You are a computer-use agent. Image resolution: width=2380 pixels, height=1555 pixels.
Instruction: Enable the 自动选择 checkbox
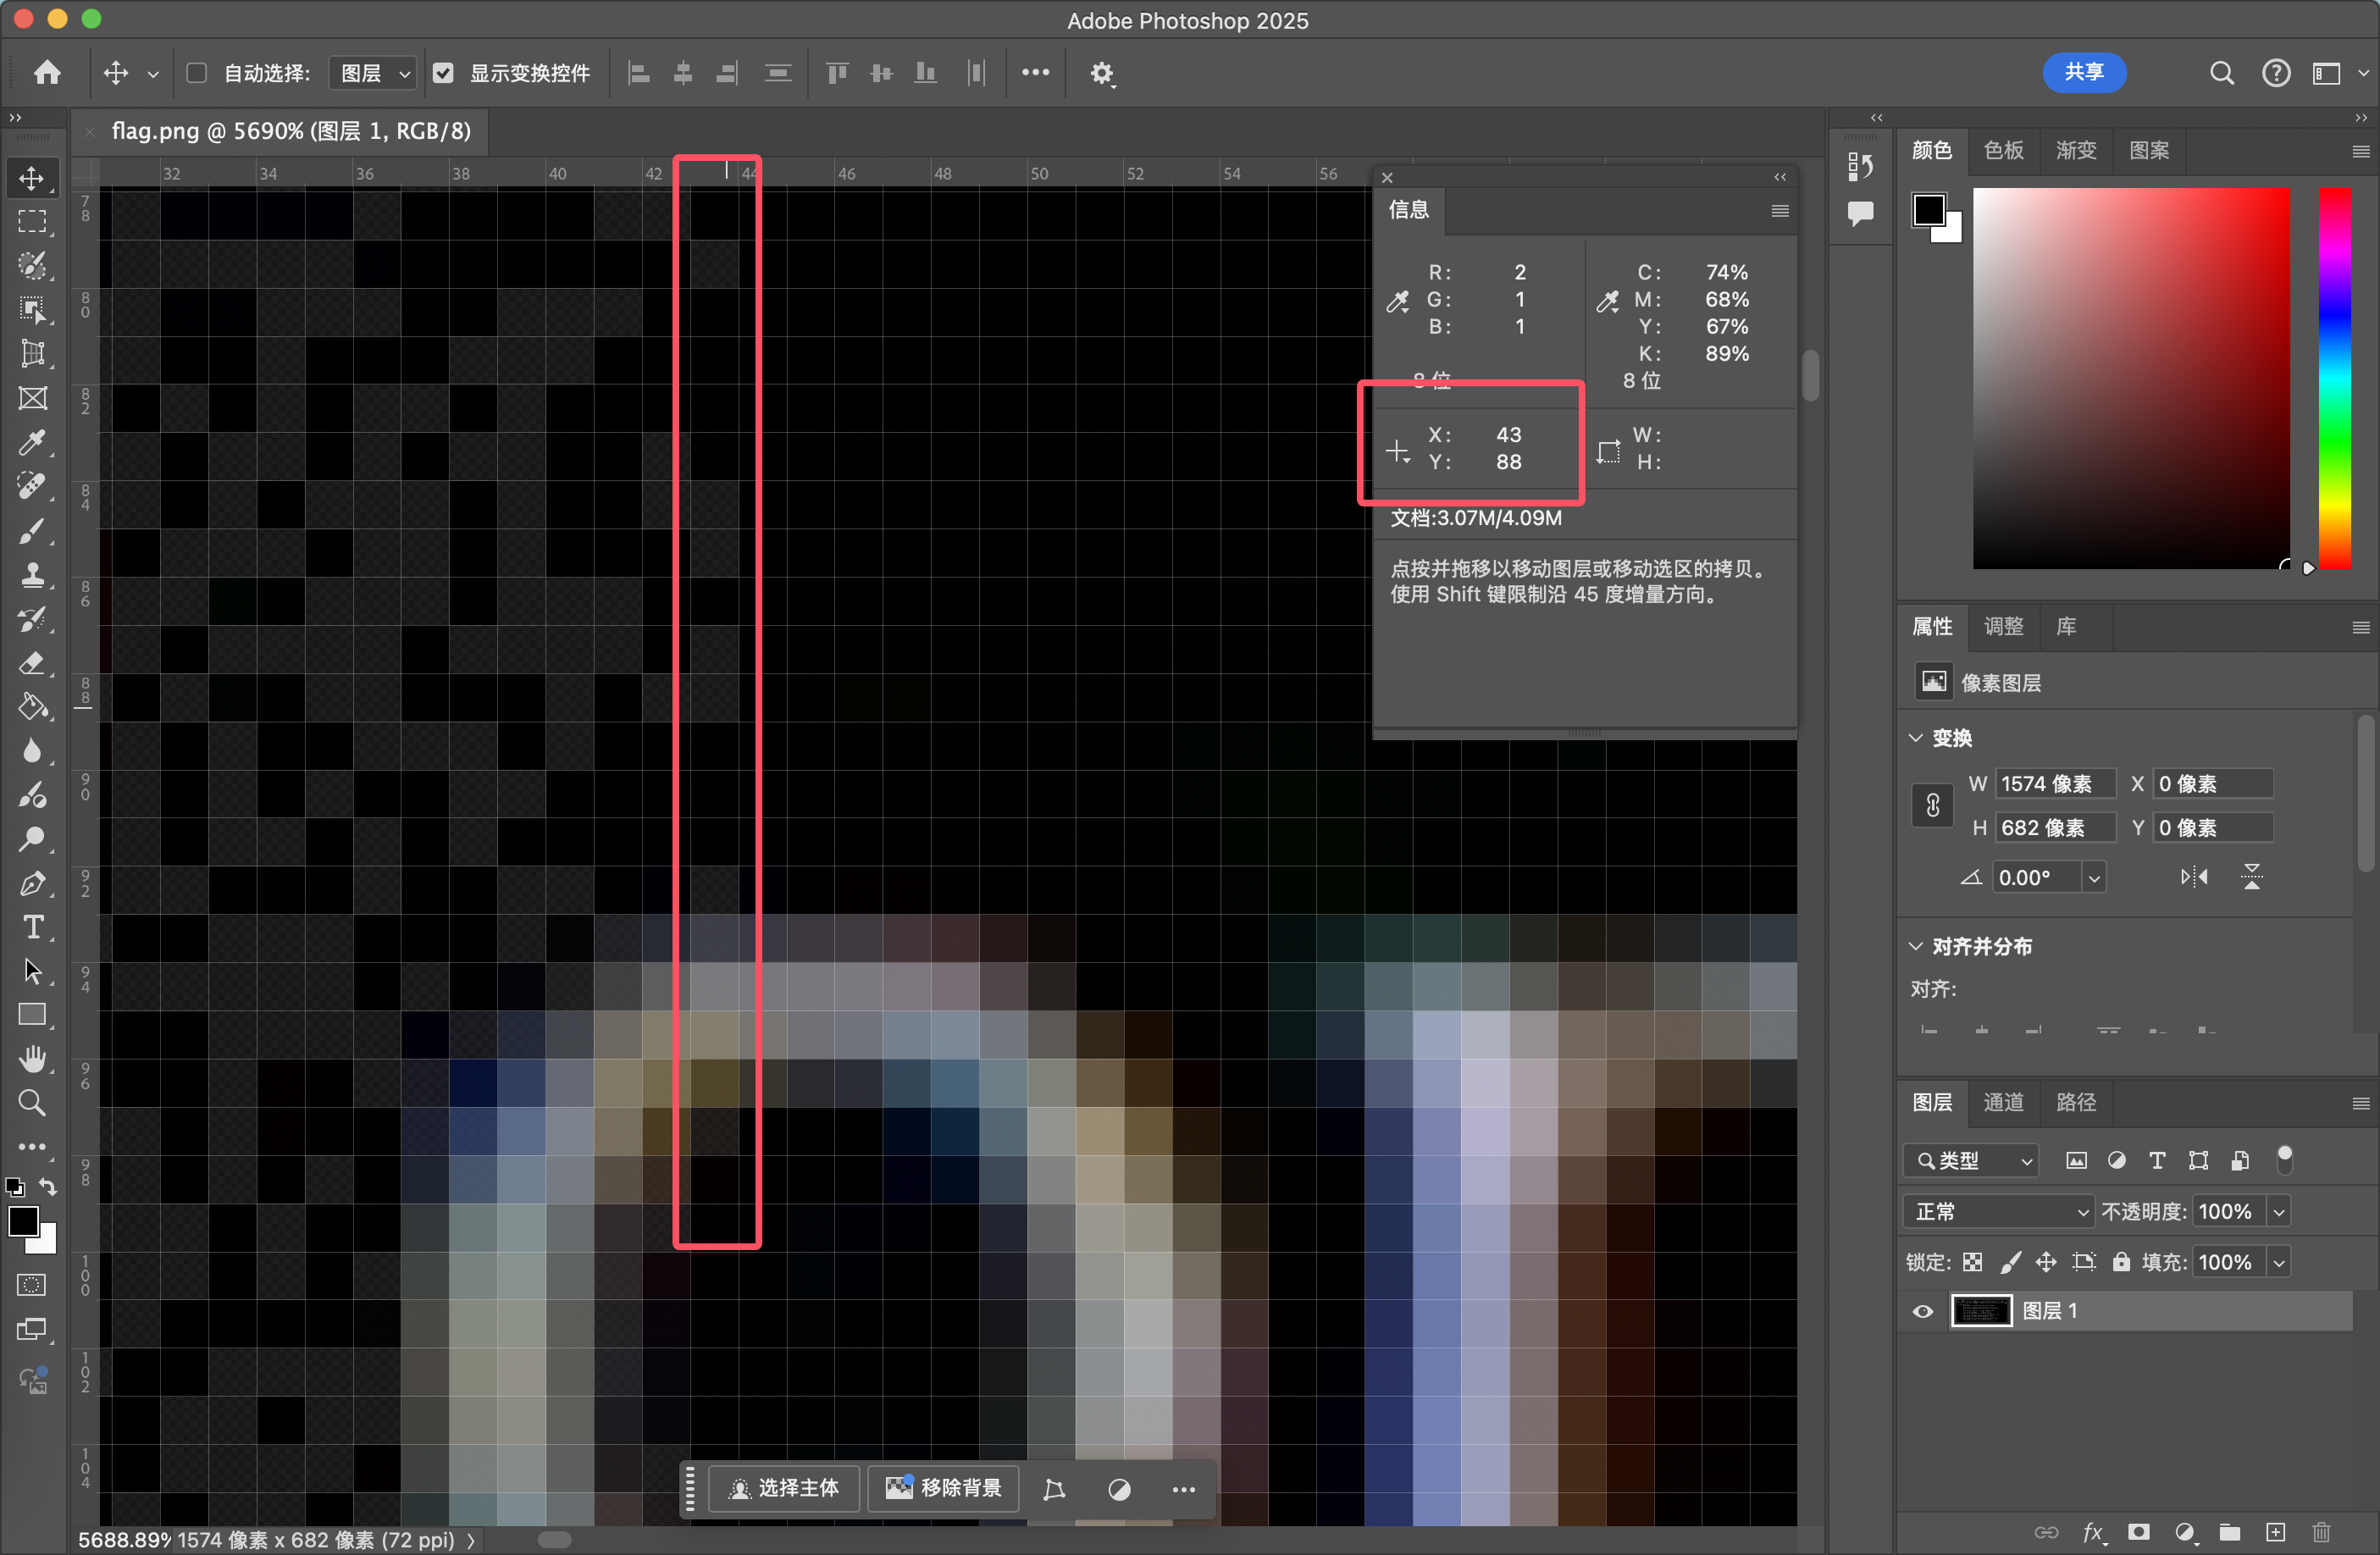point(197,73)
